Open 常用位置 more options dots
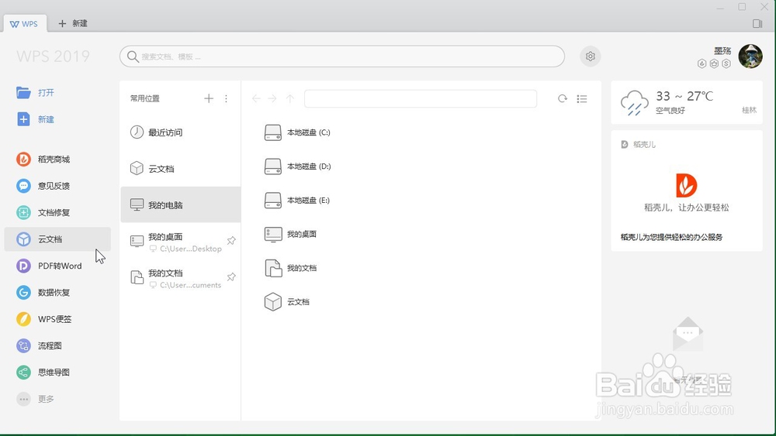 (x=226, y=98)
